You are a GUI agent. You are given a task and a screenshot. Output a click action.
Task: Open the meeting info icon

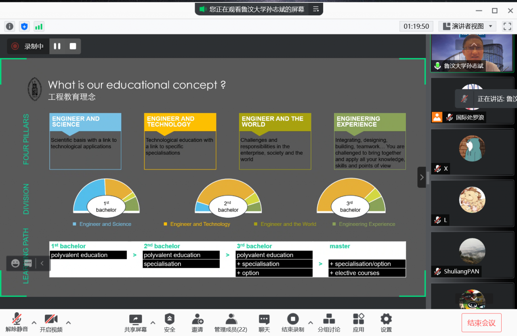(x=10, y=27)
